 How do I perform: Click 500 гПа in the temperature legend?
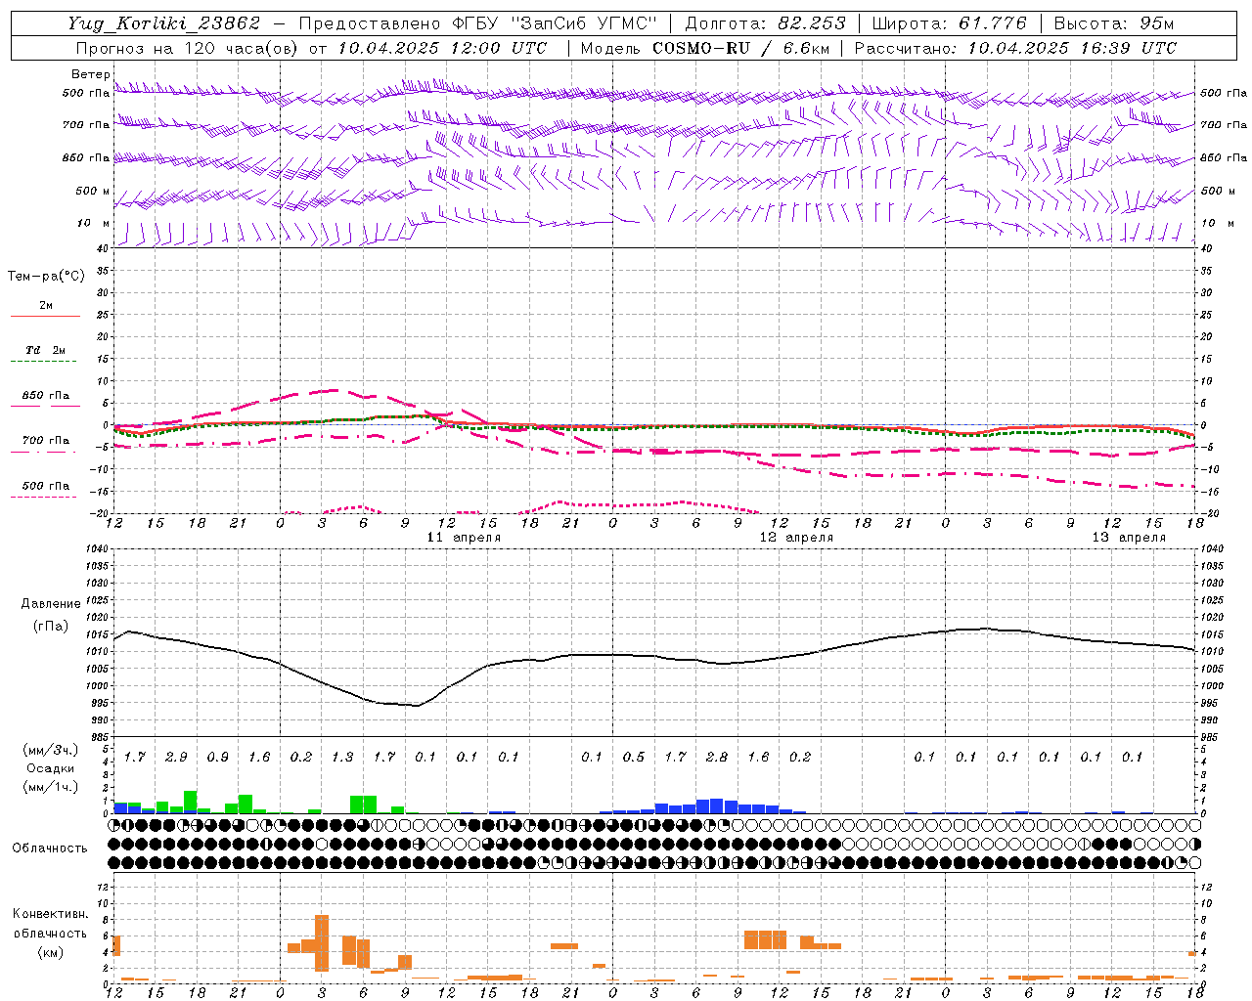pyautogui.click(x=46, y=486)
